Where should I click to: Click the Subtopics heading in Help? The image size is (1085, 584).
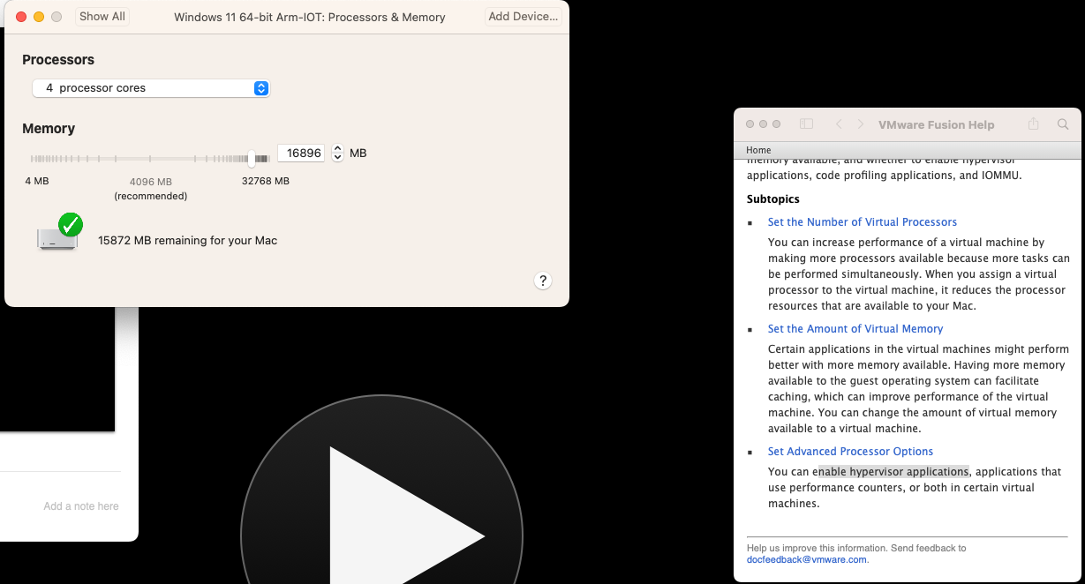(x=773, y=199)
